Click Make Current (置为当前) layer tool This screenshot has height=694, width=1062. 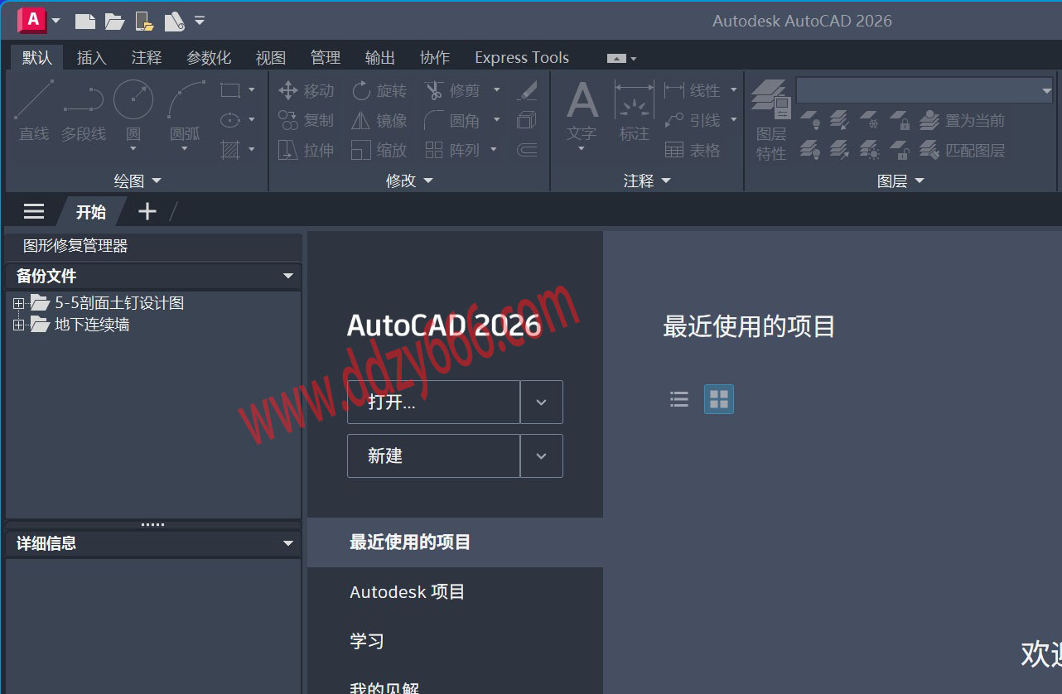(962, 120)
